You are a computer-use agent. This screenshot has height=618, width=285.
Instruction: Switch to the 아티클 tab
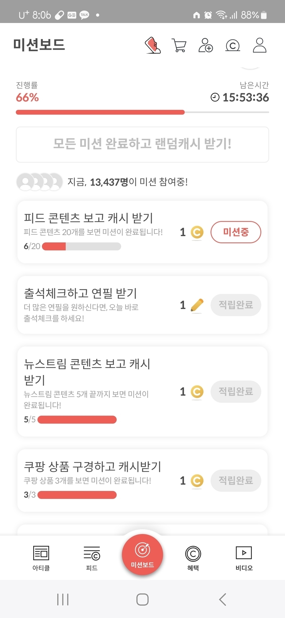click(41, 558)
